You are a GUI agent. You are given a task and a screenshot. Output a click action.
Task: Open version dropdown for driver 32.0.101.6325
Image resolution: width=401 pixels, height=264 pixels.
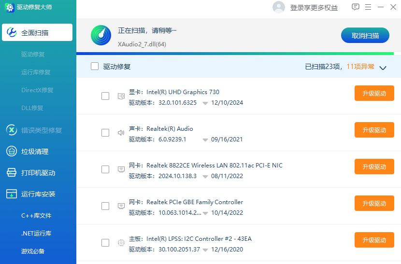click(x=205, y=103)
